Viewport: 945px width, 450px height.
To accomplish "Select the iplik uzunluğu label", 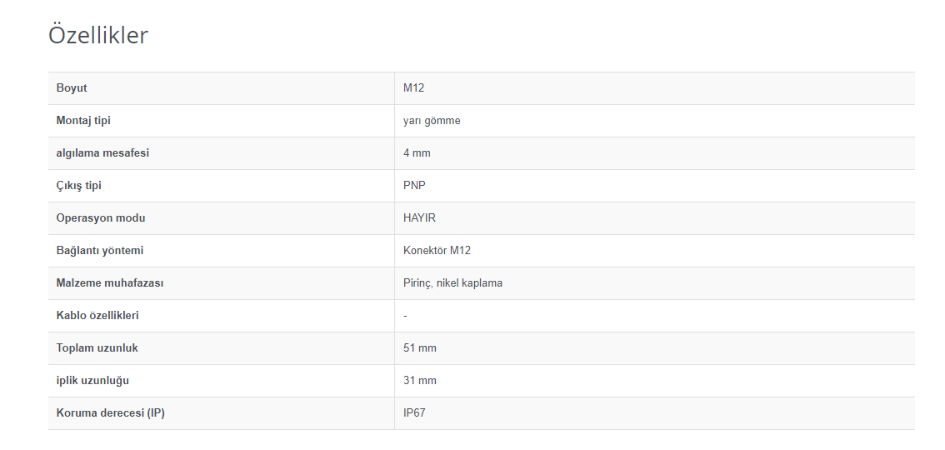I will tap(92, 381).
